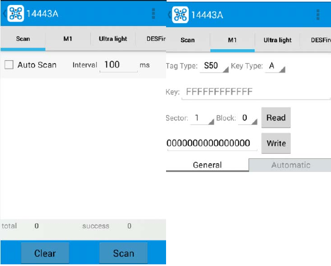Click the Read button
The image size is (331, 266).
[276, 118]
